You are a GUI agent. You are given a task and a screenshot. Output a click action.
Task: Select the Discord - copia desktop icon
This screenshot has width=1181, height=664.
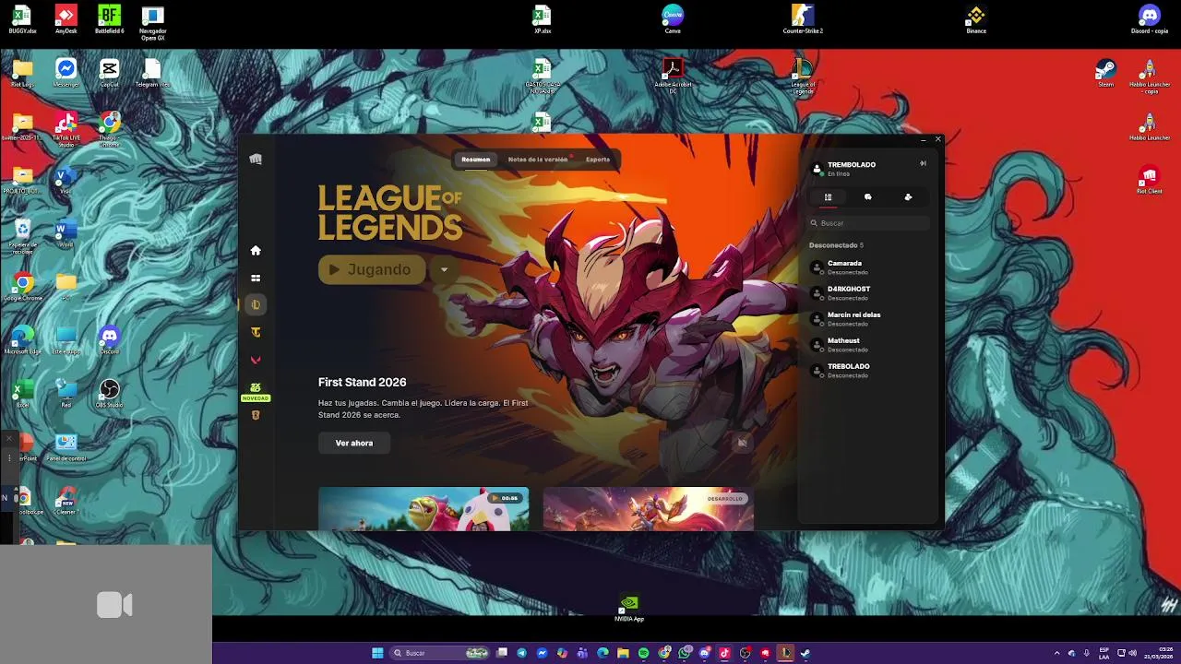tap(1149, 19)
